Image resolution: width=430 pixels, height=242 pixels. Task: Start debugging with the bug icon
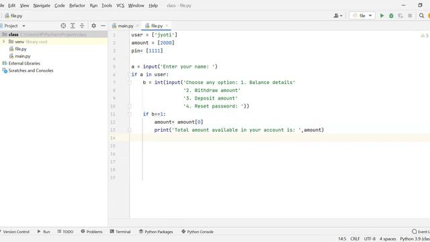click(391, 15)
